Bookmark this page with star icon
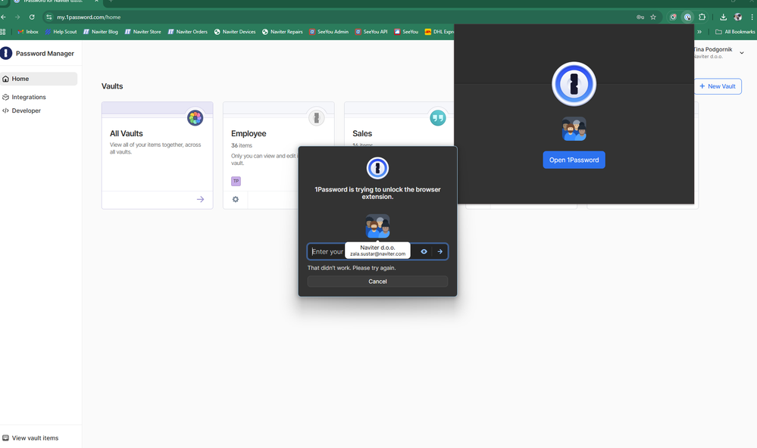Image resolution: width=757 pixels, height=448 pixels. 653,17
